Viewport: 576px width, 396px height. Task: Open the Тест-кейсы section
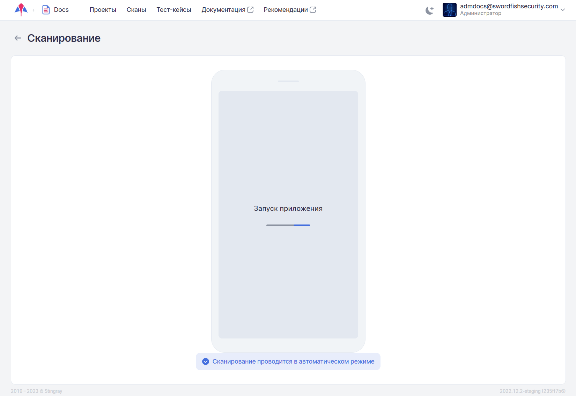click(173, 10)
